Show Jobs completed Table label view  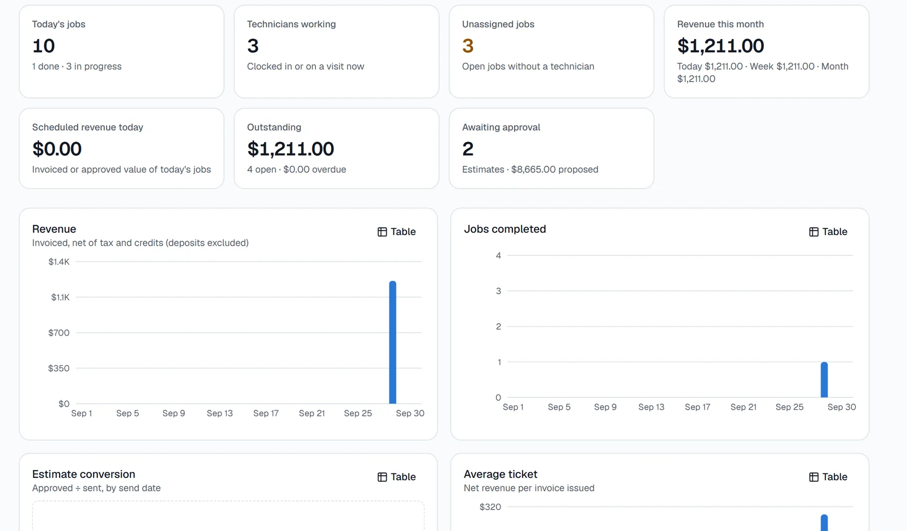tap(834, 232)
